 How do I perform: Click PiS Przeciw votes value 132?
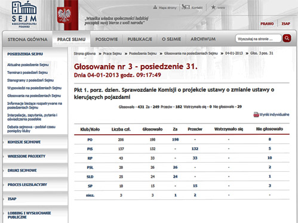coord(195,149)
